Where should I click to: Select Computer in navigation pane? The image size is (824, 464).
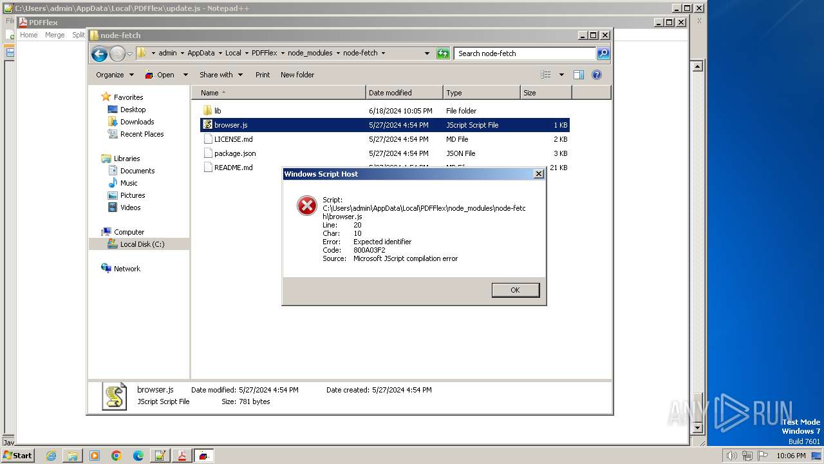tap(129, 232)
